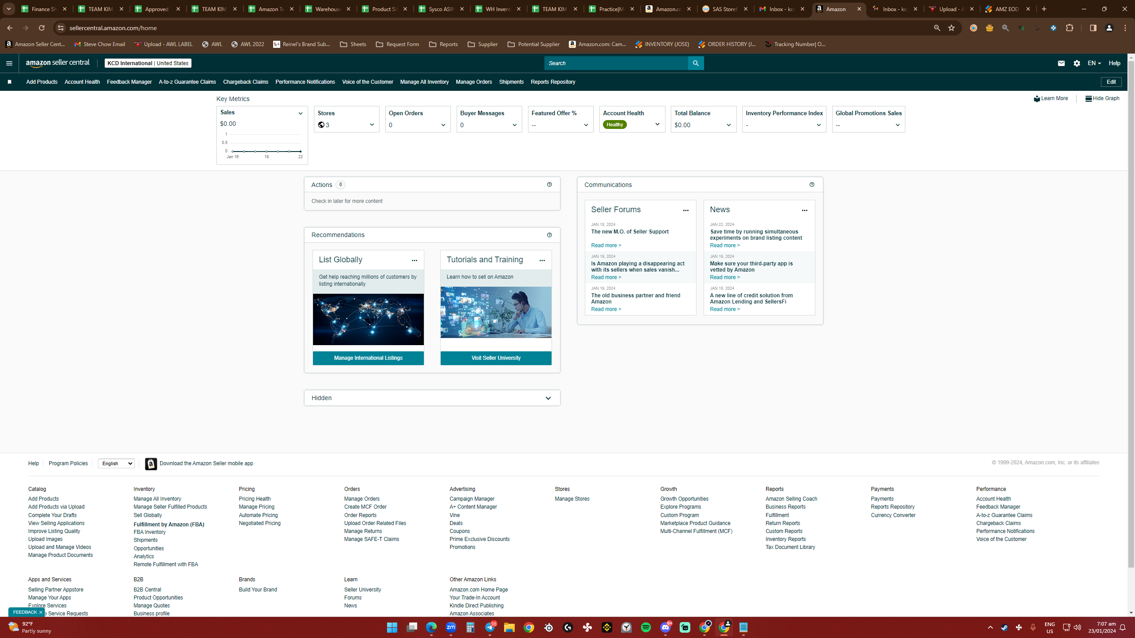Click the Edit favorites button
Image resolution: width=1135 pixels, height=638 pixels.
coord(1111,82)
